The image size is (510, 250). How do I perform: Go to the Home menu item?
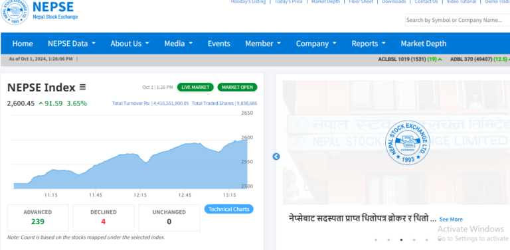point(23,44)
